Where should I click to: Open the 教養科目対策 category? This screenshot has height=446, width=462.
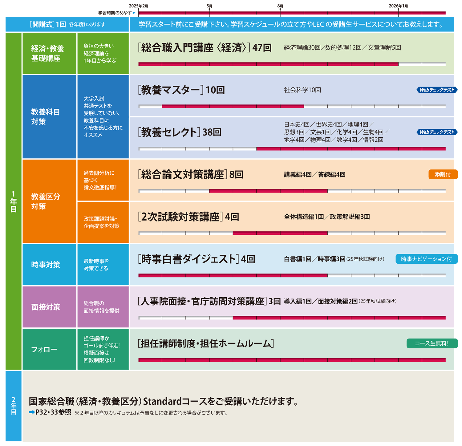[49, 117]
